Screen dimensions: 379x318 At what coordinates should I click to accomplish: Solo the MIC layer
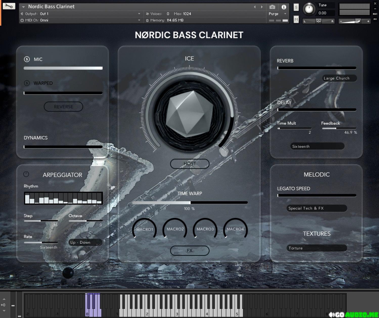click(x=27, y=59)
